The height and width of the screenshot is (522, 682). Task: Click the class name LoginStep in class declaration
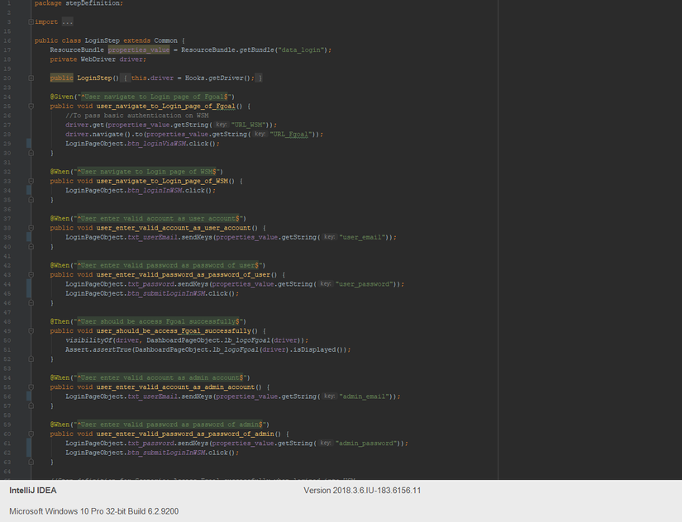(x=102, y=40)
